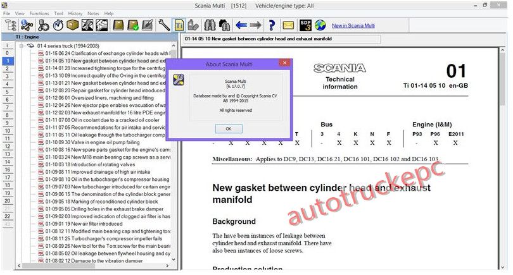Open the History menu
The image size is (513, 275).
click(75, 13)
